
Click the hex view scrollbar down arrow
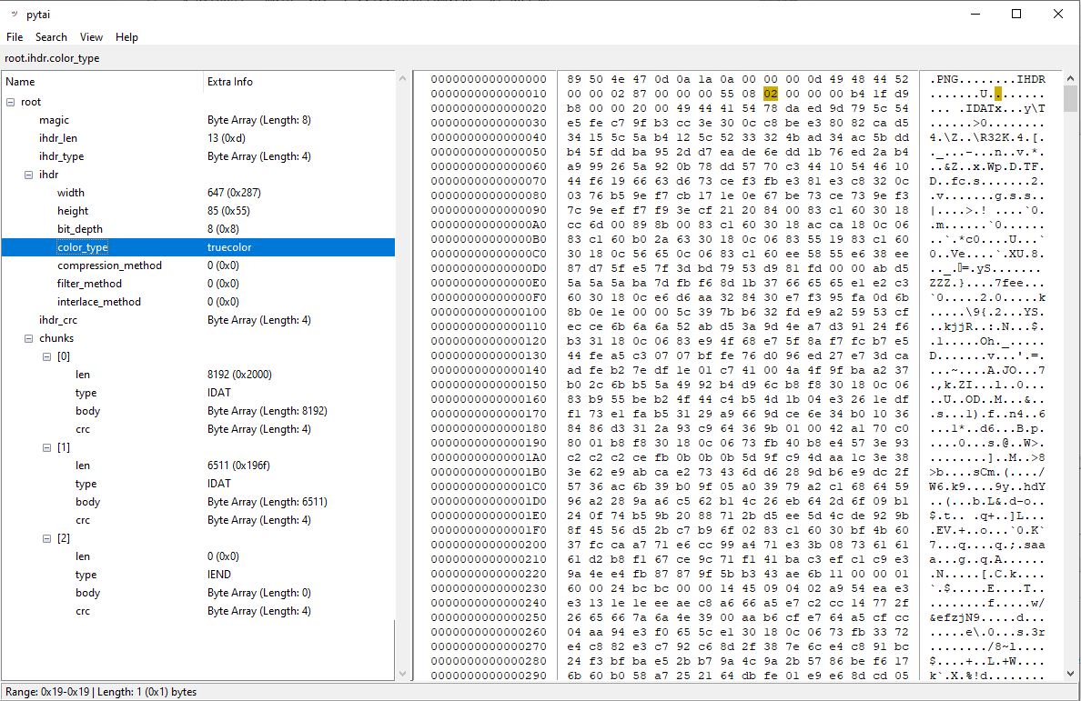[1069, 674]
